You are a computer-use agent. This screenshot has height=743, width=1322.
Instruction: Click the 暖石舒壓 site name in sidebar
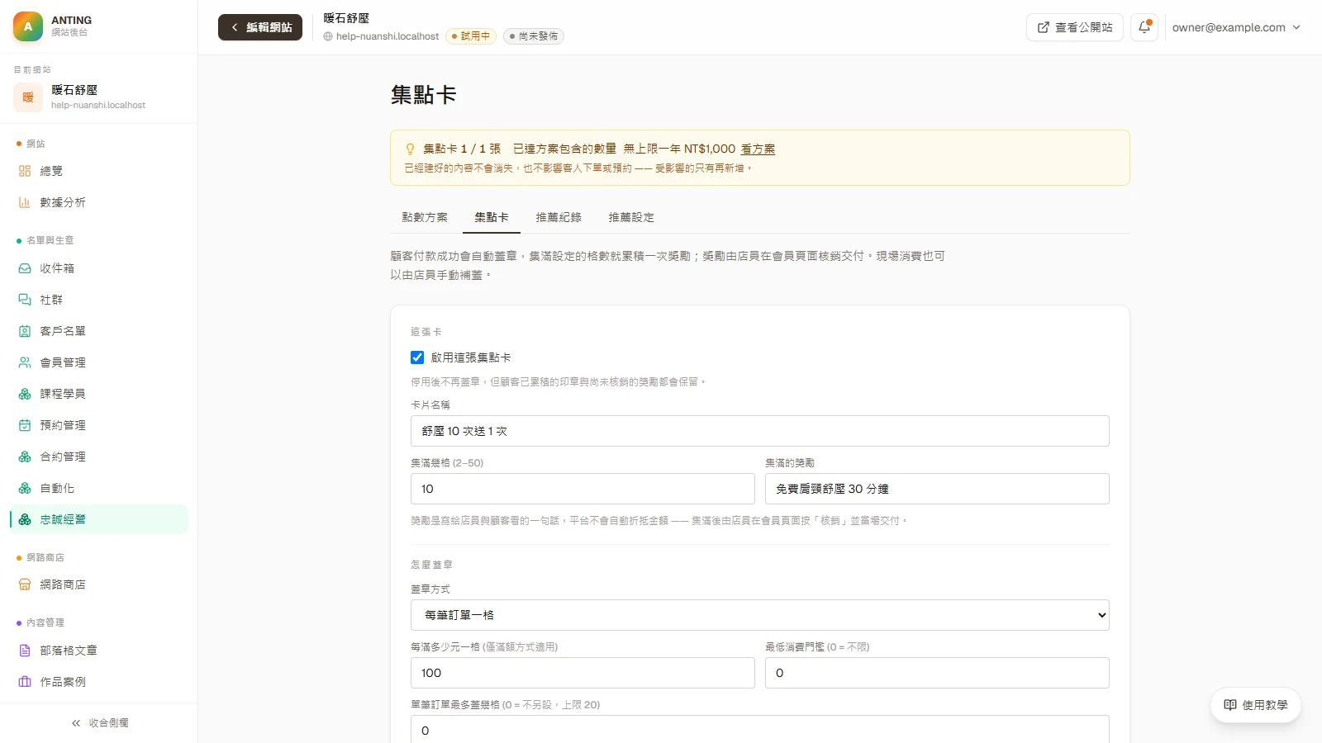[x=74, y=90]
